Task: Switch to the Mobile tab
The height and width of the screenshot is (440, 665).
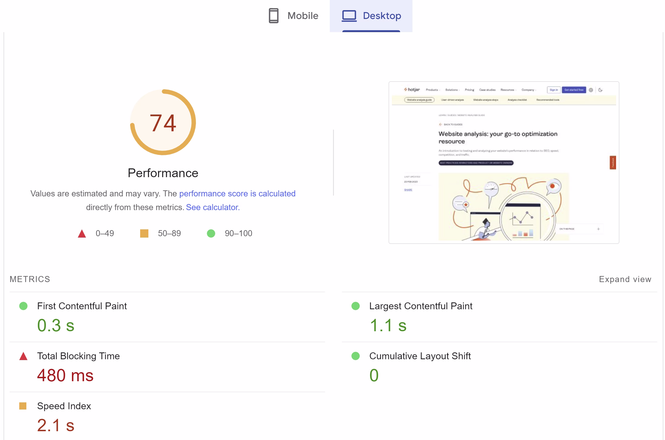Action: coord(302,16)
